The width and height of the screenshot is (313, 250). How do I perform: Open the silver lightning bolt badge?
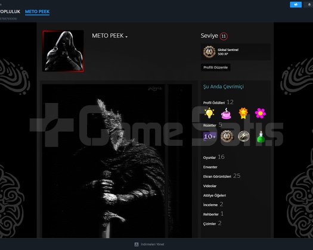pos(244,136)
